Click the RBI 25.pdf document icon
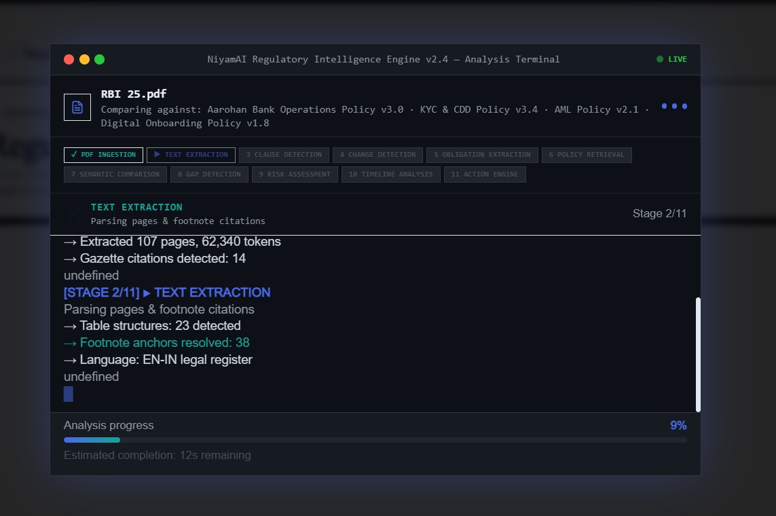Screen dimensions: 776x516 [77, 107]
